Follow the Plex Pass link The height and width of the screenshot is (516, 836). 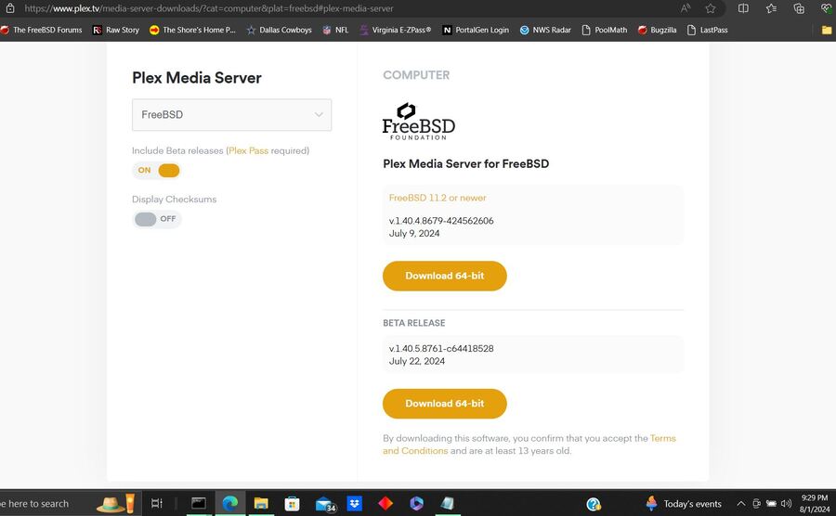tap(248, 150)
